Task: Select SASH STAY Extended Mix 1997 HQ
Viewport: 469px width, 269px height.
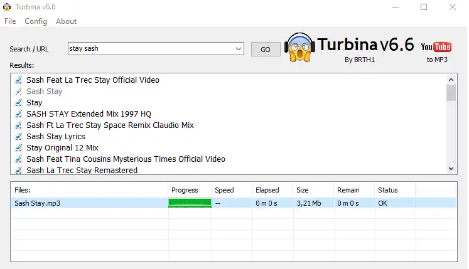Action: 89,114
